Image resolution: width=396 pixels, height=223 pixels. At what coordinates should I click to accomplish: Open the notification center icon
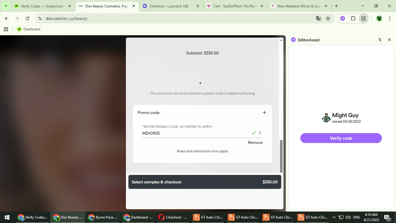point(387,217)
